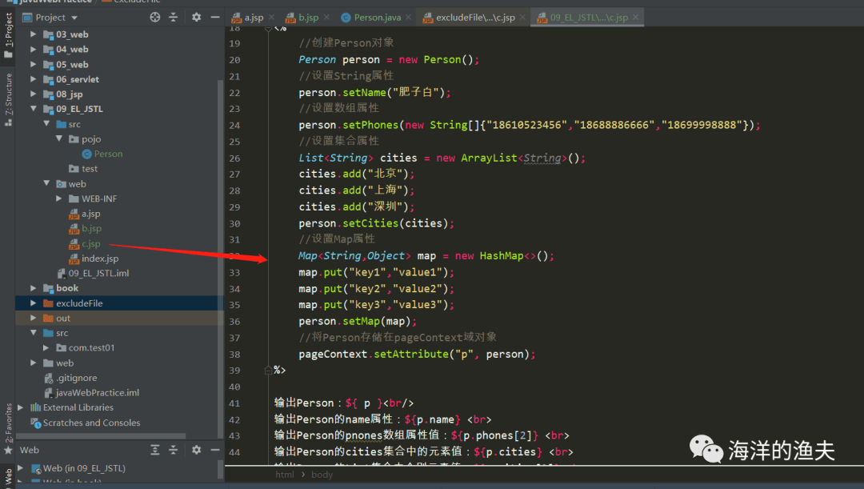
Task: Open the Project view dropdown
Action: click(x=50, y=18)
